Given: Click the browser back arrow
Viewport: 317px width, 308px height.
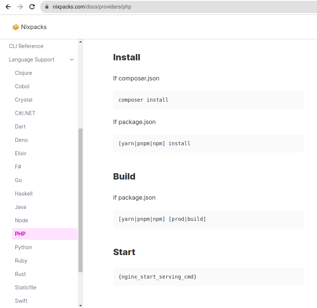Looking at the screenshot, I should 8,6.
